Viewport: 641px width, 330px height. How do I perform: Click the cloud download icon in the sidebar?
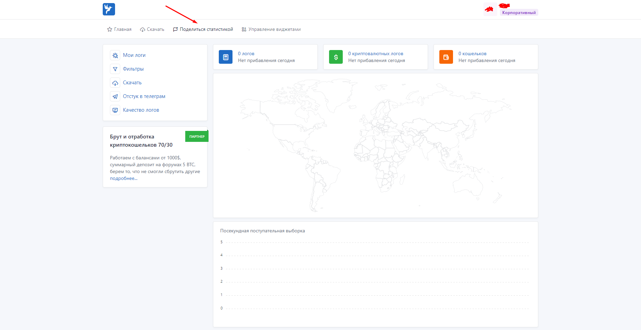coord(115,83)
